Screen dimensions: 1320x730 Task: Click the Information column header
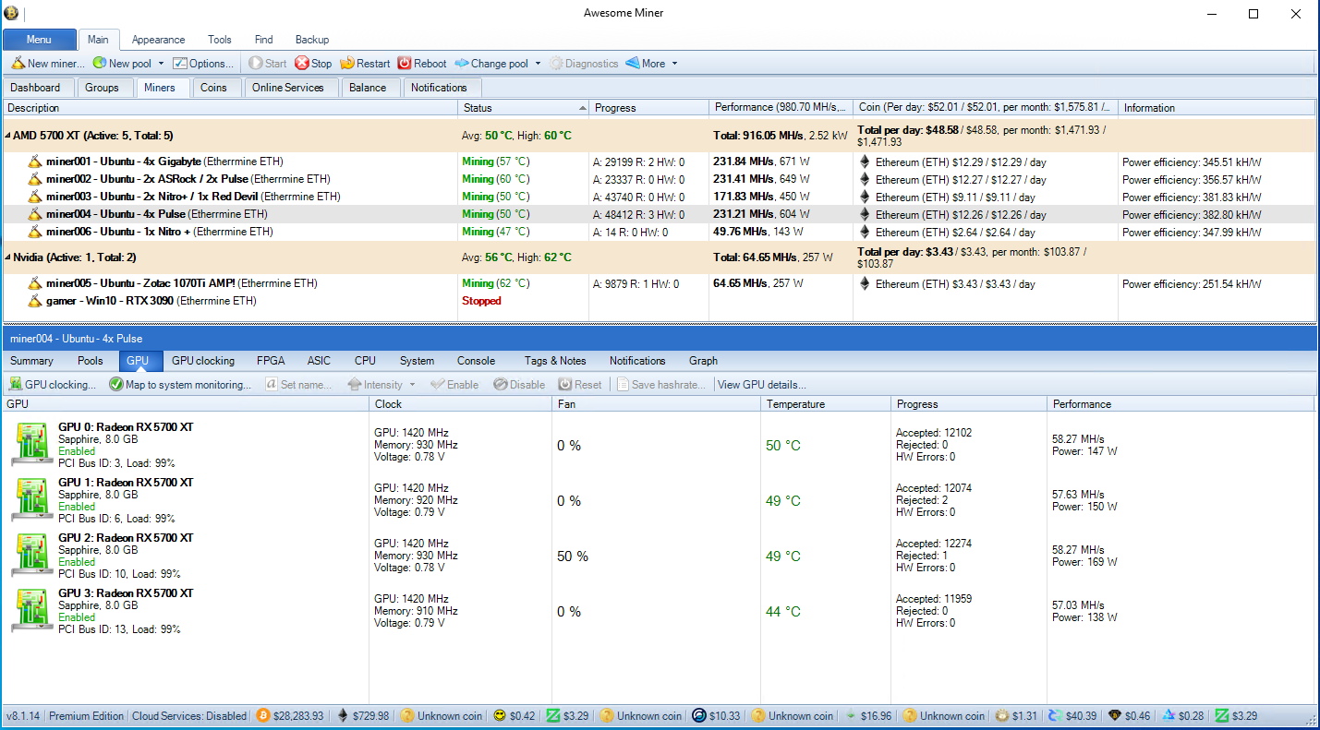[1217, 108]
